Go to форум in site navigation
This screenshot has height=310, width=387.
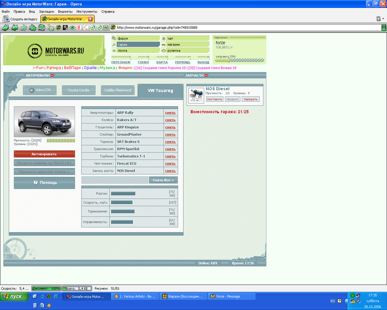(136, 38)
